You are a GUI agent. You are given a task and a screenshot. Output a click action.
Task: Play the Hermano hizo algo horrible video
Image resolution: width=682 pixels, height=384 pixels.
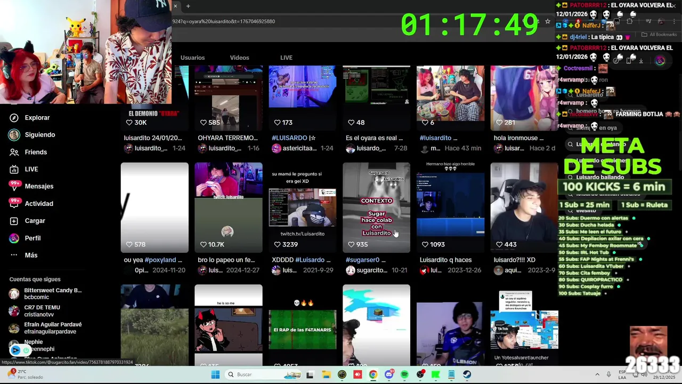point(450,207)
